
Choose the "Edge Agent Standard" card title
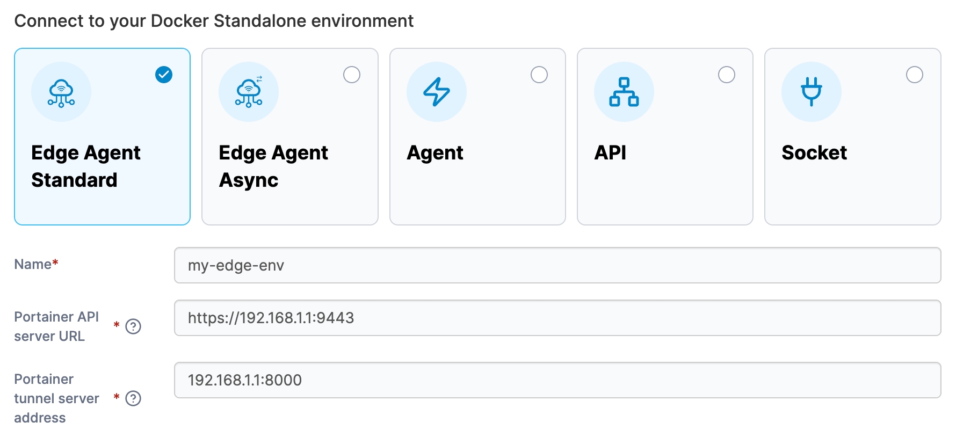pyautogui.click(x=86, y=166)
